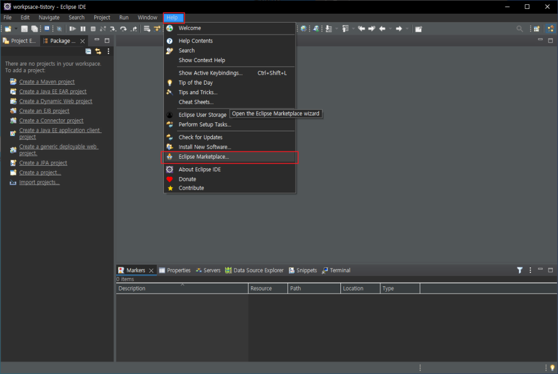Image resolution: width=558 pixels, height=374 pixels.
Task: Click the Markers view filter icon
Action: click(520, 270)
